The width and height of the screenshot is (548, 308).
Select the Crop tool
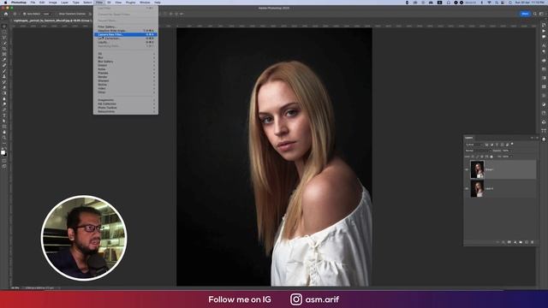click(x=4, y=49)
